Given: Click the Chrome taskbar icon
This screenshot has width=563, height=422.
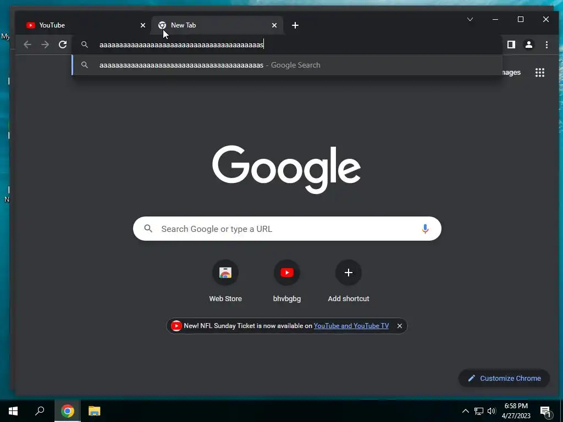Looking at the screenshot, I should pos(68,411).
